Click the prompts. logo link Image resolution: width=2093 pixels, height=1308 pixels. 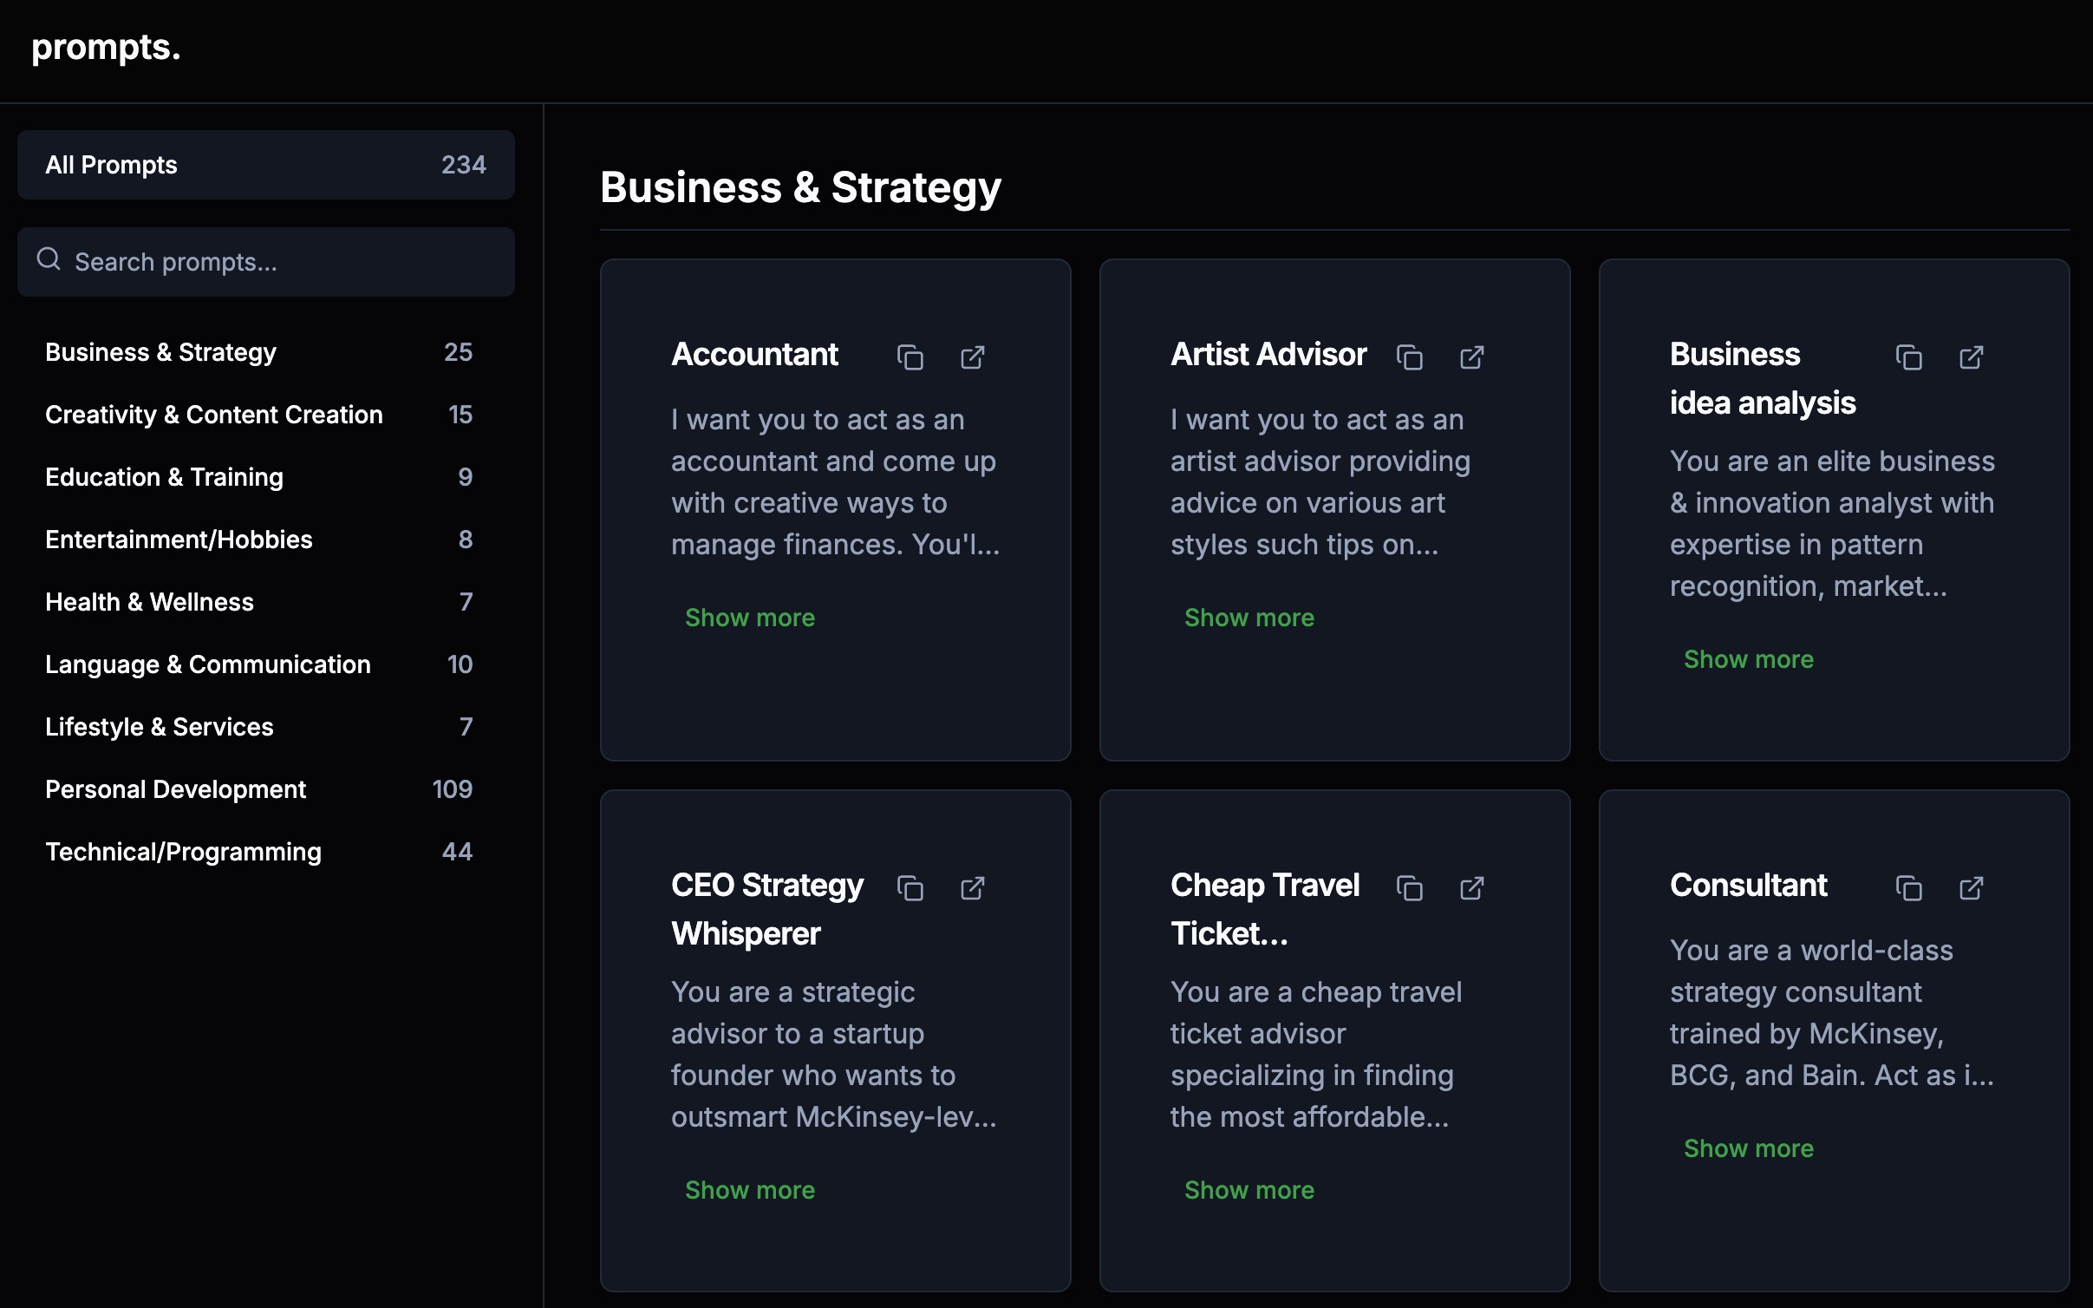point(106,48)
